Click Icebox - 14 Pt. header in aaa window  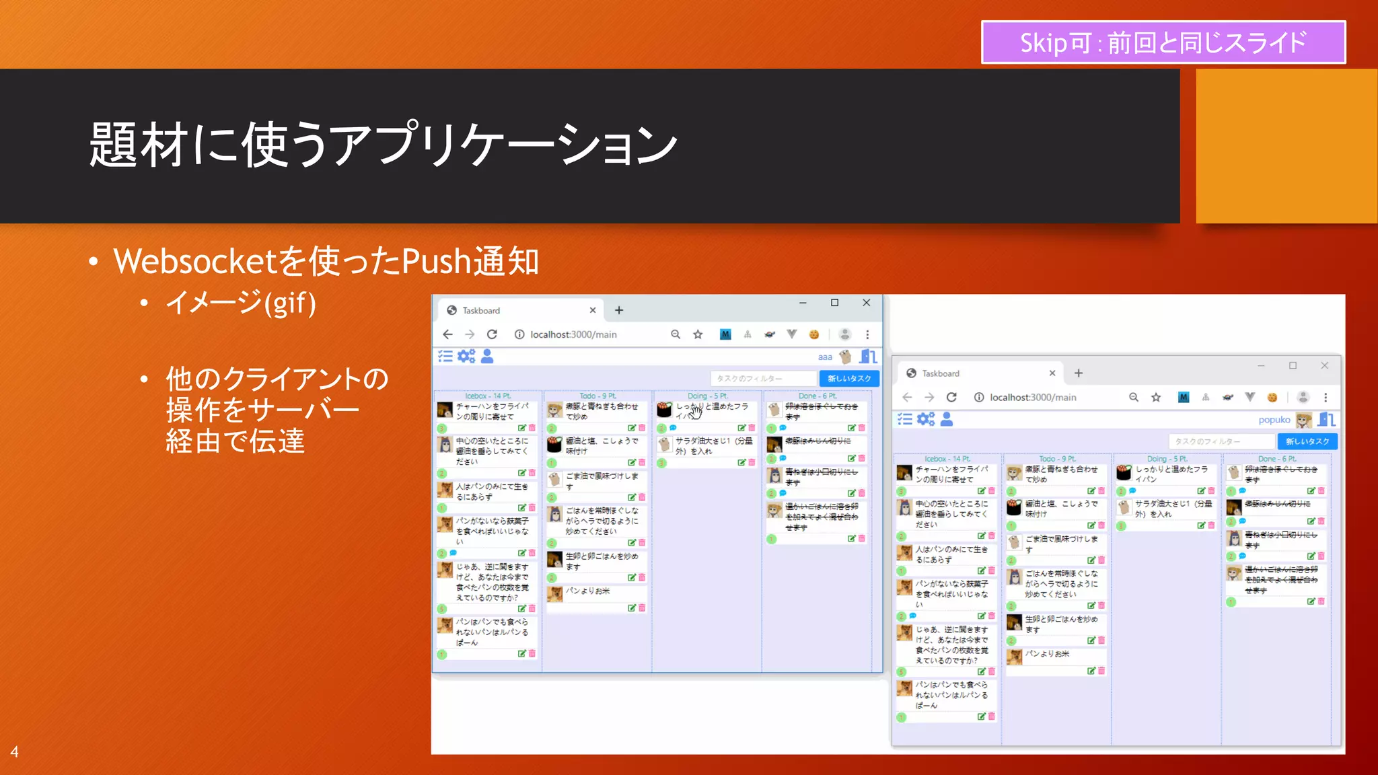coord(488,396)
